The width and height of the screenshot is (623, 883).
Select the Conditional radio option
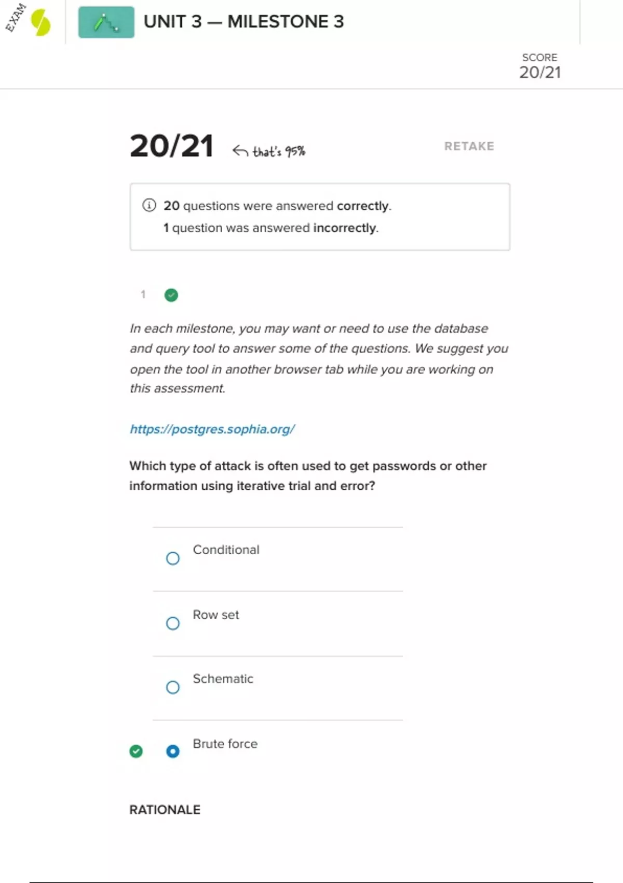[173, 558]
